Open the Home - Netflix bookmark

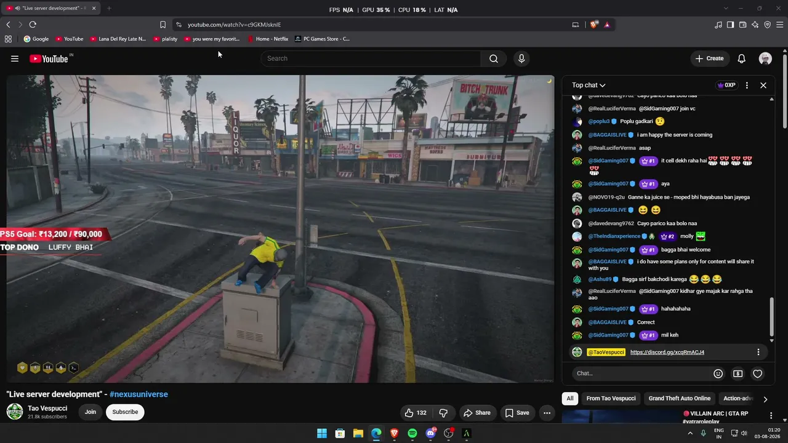268,39
